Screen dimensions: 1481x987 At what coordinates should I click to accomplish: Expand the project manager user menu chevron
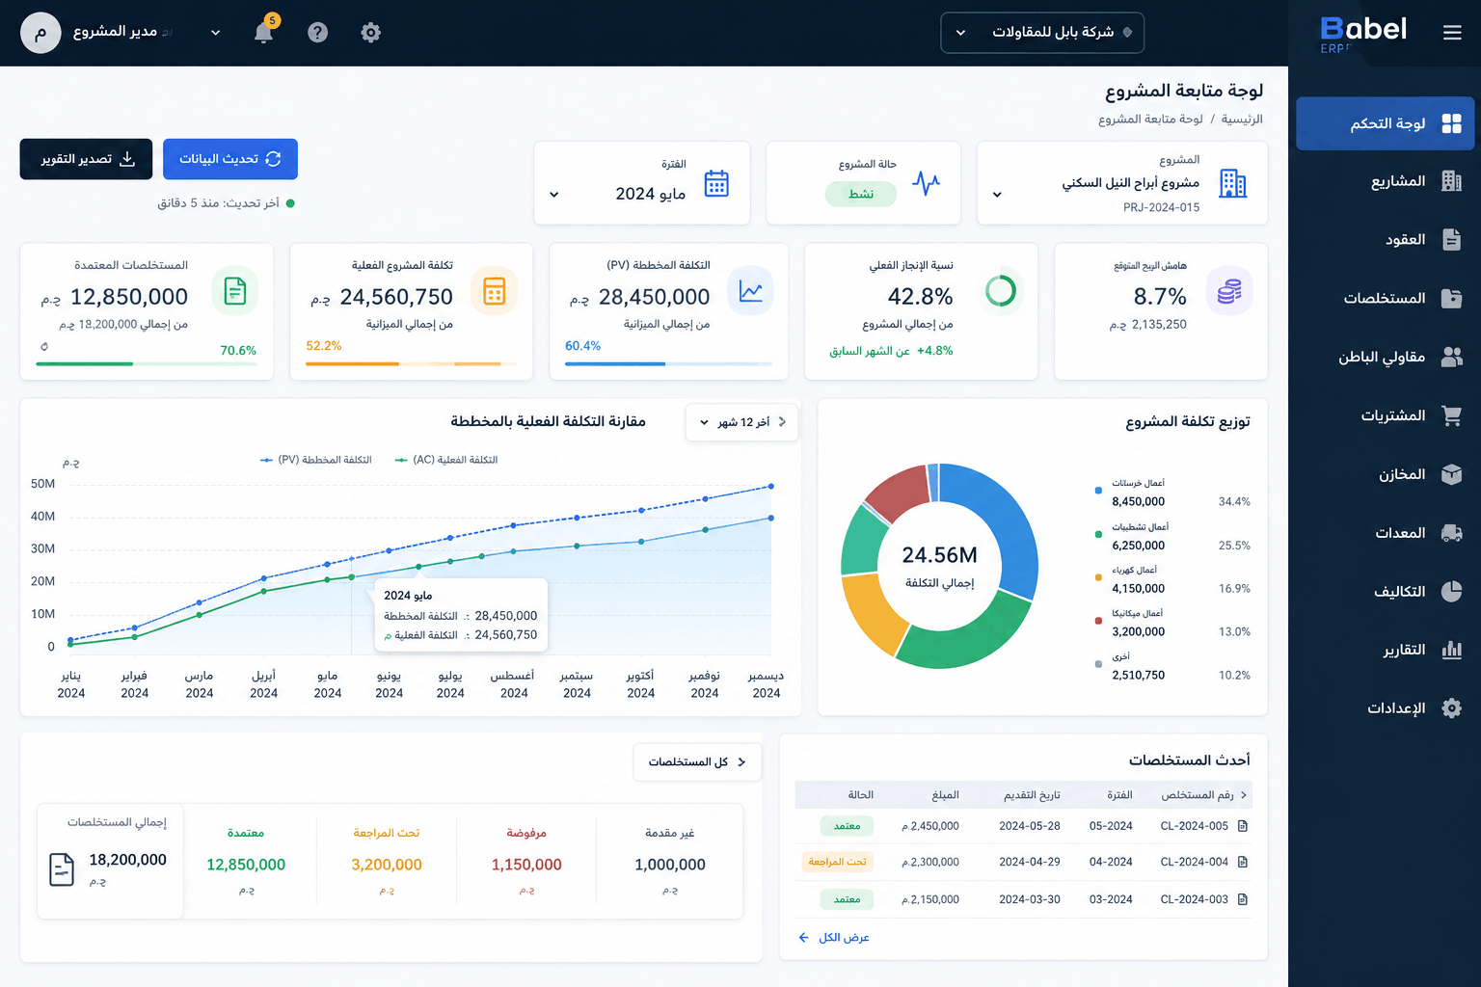coord(216,33)
